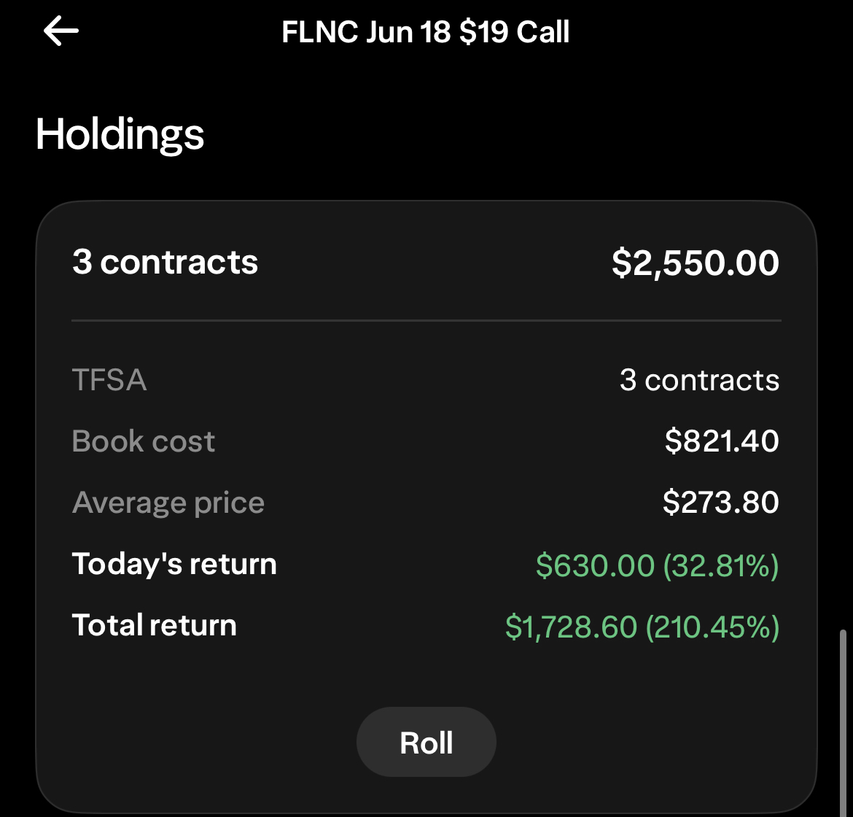Tap the $630.00 (32.81%) today's return
Screen dimensions: 853x817
point(657,565)
